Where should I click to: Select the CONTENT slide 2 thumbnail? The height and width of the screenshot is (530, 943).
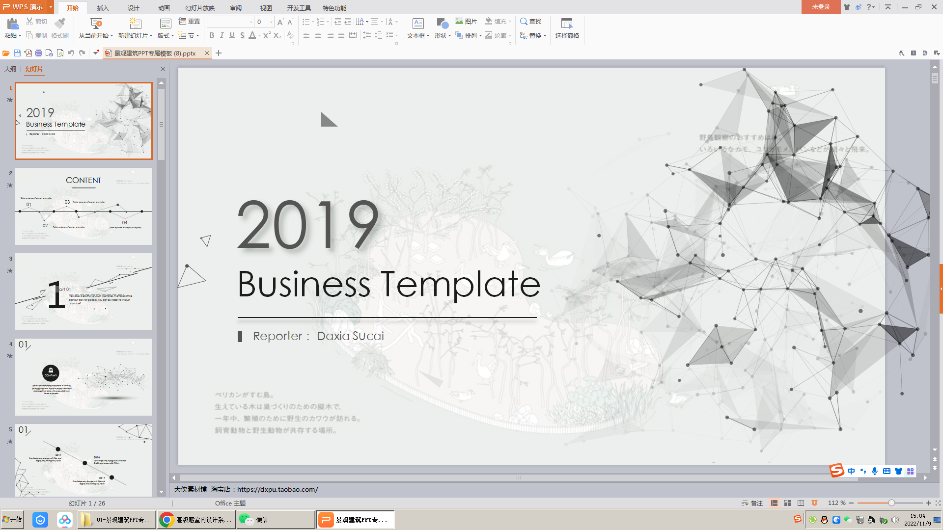83,206
